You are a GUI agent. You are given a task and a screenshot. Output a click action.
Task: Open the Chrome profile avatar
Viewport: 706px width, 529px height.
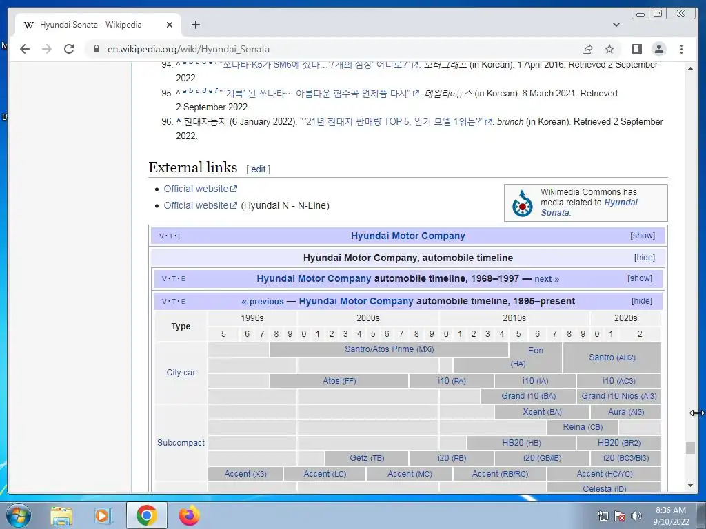pos(658,49)
